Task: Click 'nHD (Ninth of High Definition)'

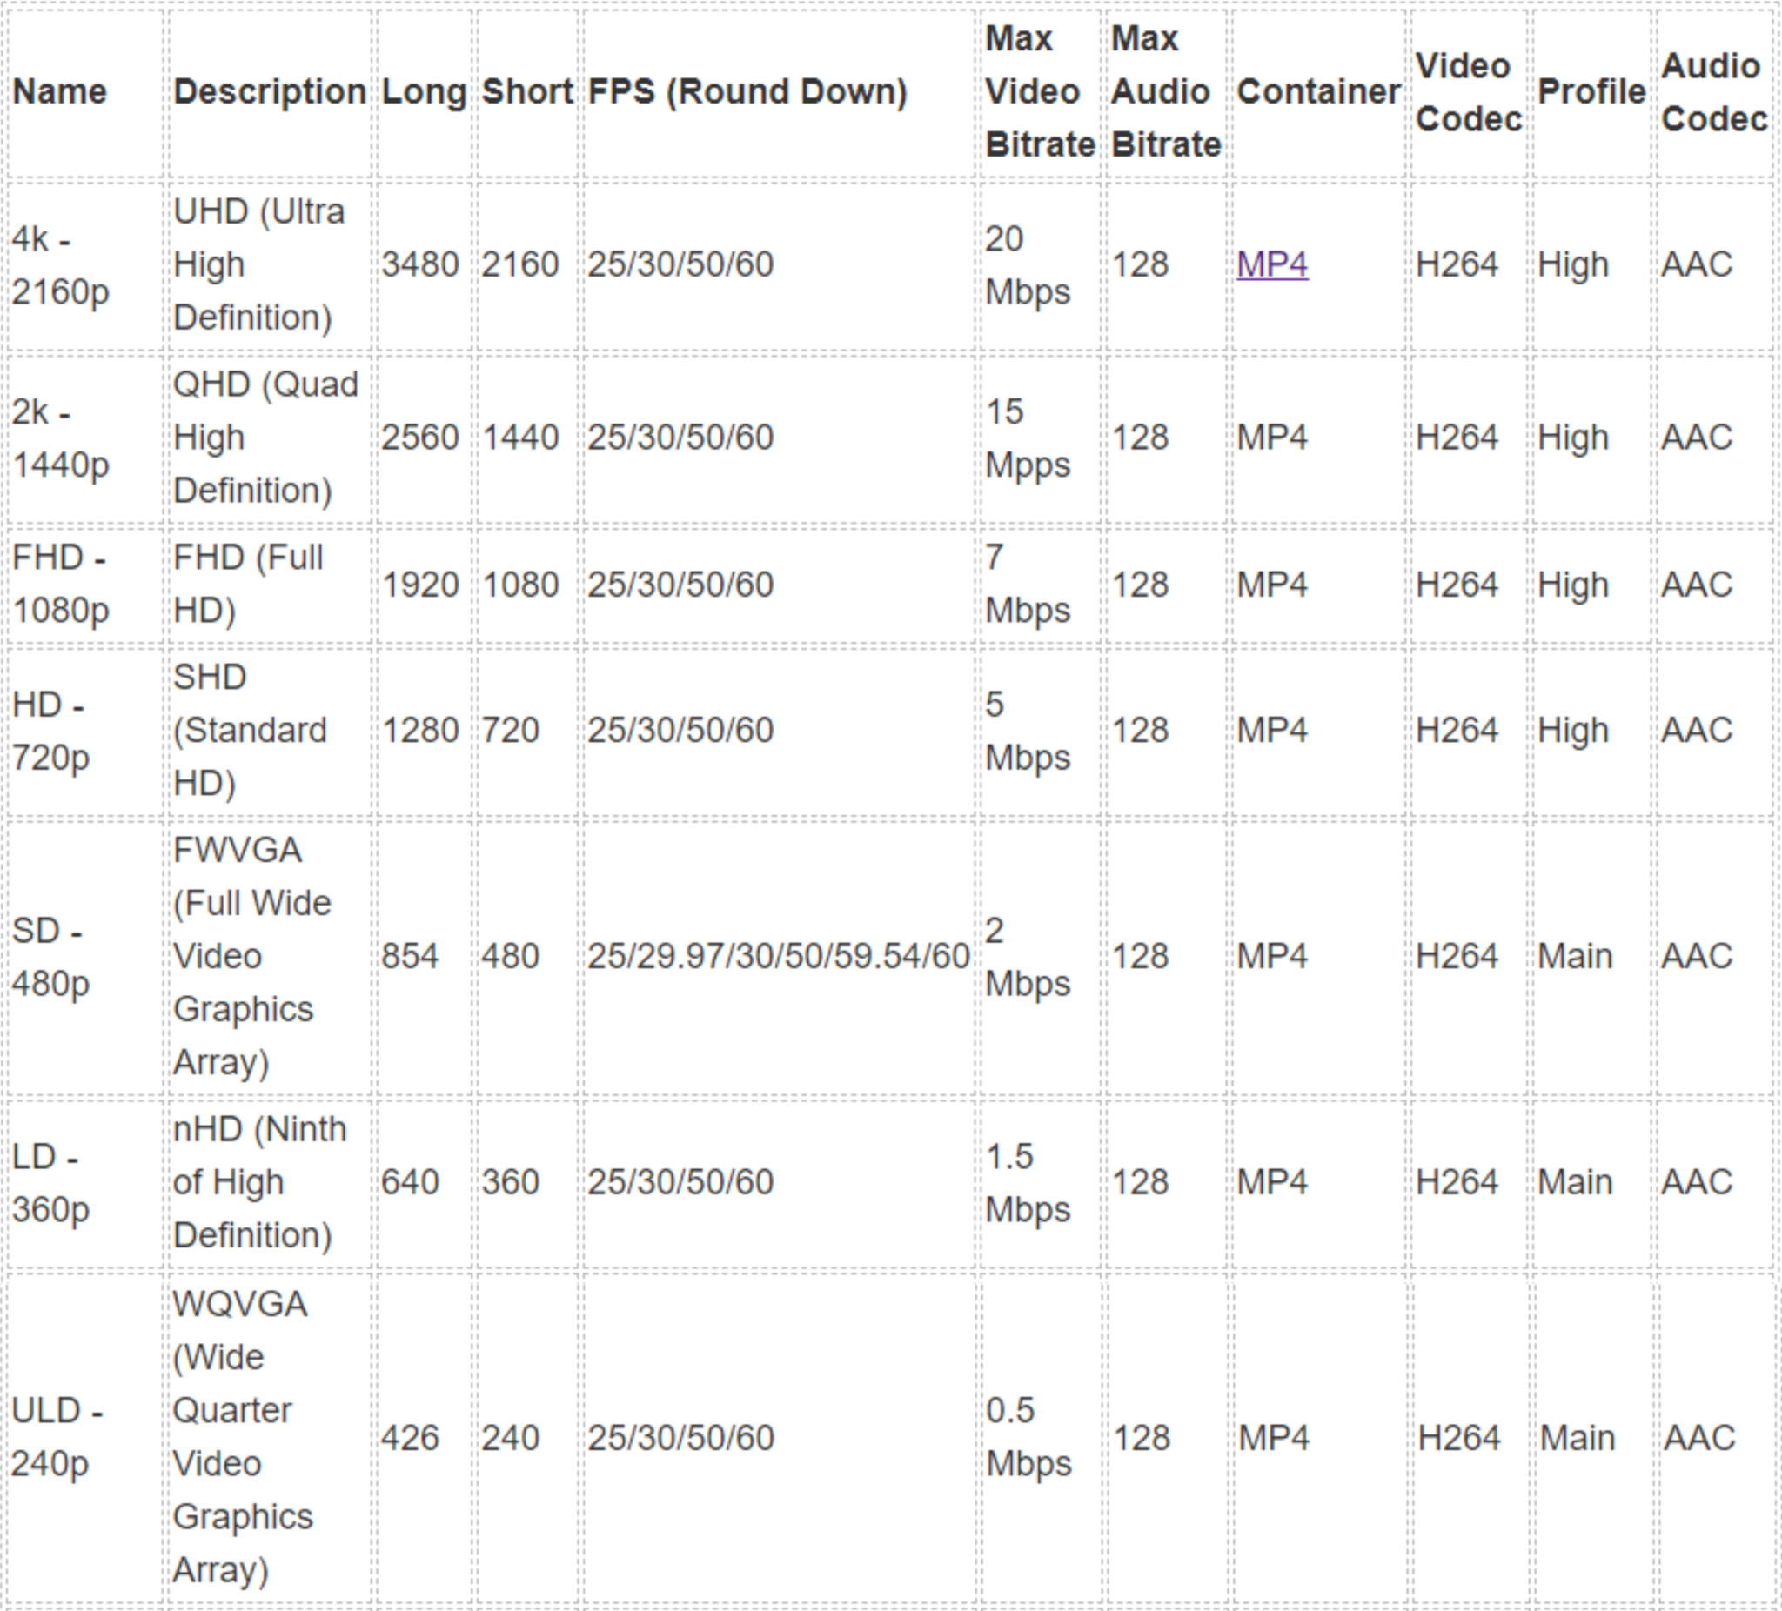Action: (x=260, y=1182)
